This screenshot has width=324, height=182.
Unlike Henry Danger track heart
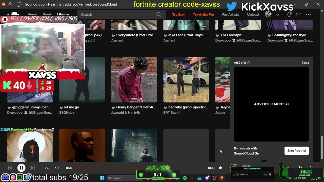pos(113,107)
